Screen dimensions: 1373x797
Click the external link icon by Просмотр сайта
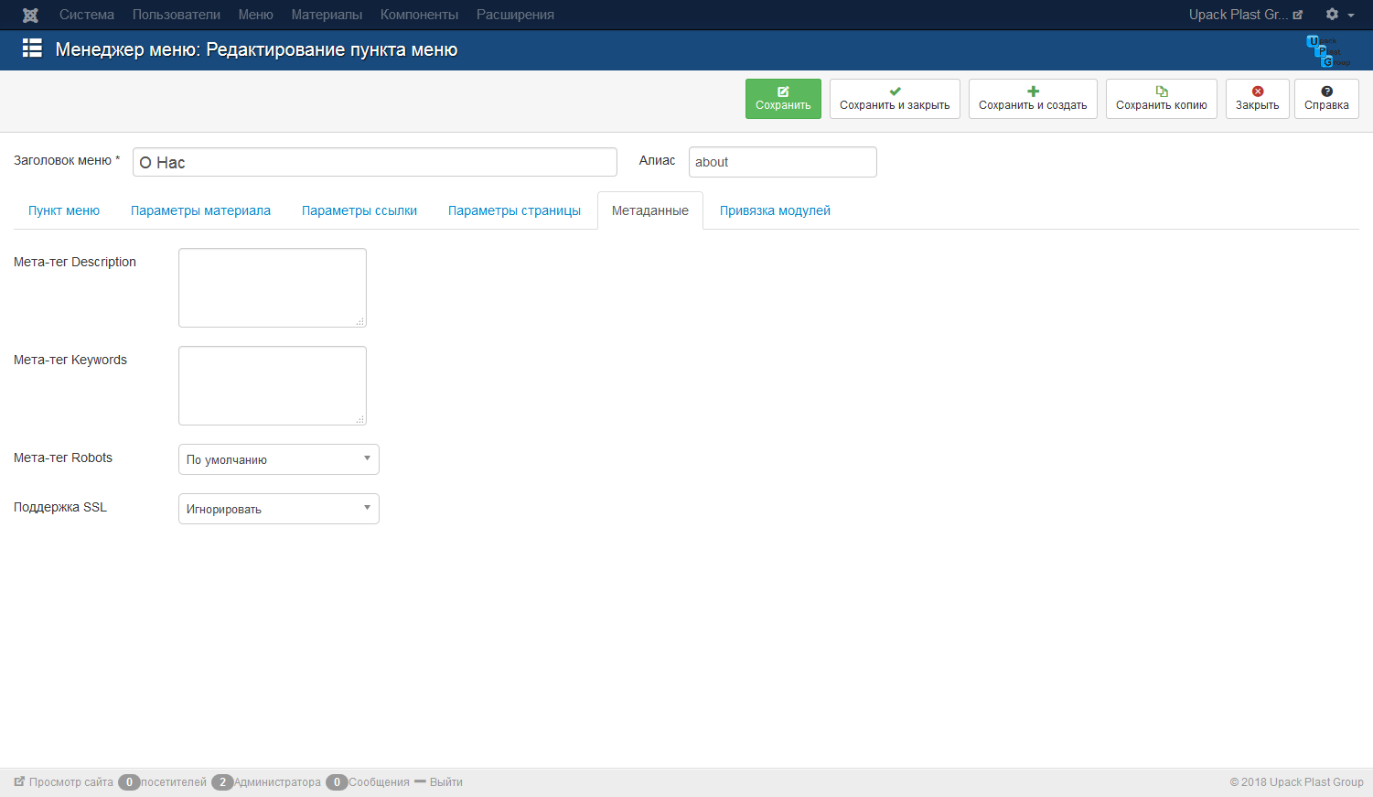click(19, 782)
